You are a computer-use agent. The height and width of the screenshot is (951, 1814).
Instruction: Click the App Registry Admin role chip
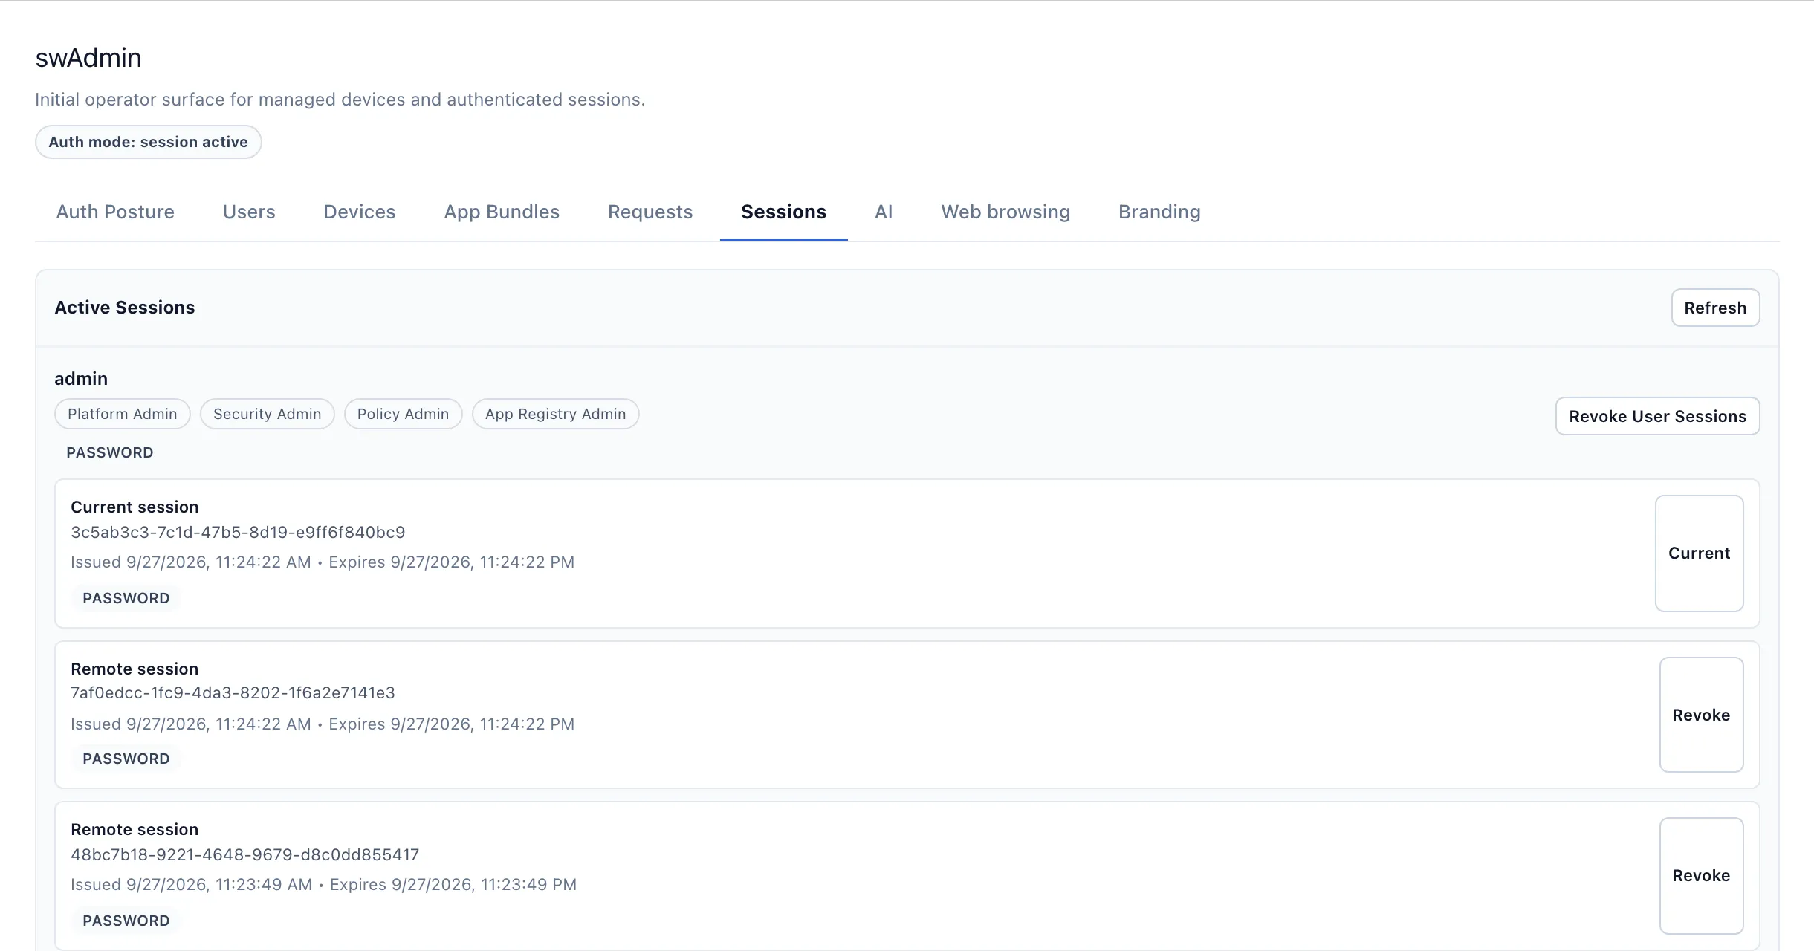[555, 414]
